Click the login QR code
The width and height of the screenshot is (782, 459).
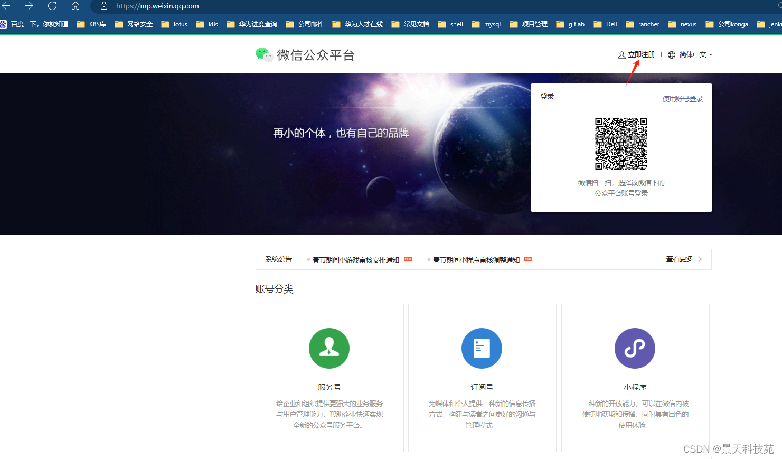pyautogui.click(x=621, y=144)
